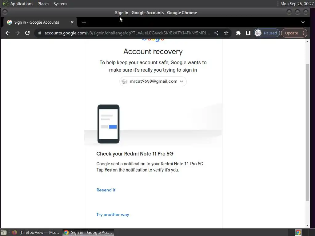This screenshot has height=236, width=315.
Task: Click the Check your Redmi Note 11 Pro 5G heading
Action: [x=135, y=154]
